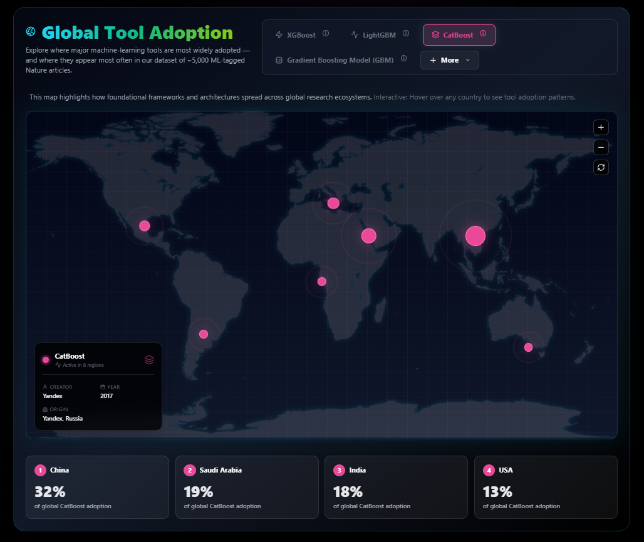The image size is (644, 542).
Task: Reset the map view with the refresh icon
Action: [x=601, y=167]
